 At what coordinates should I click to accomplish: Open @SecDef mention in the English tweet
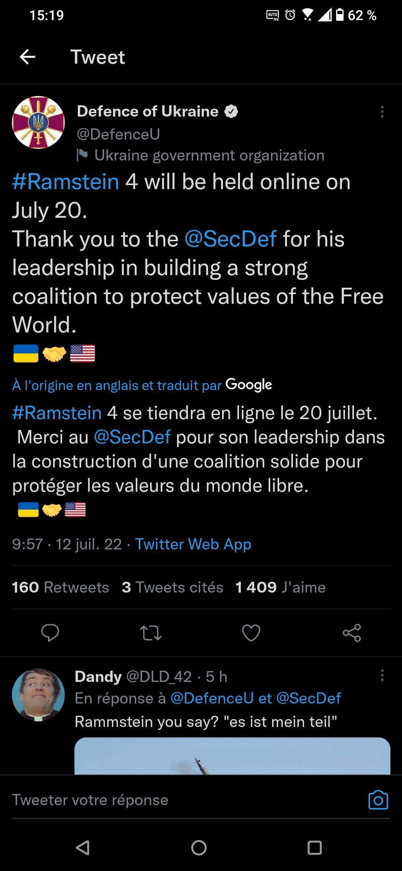(x=230, y=239)
